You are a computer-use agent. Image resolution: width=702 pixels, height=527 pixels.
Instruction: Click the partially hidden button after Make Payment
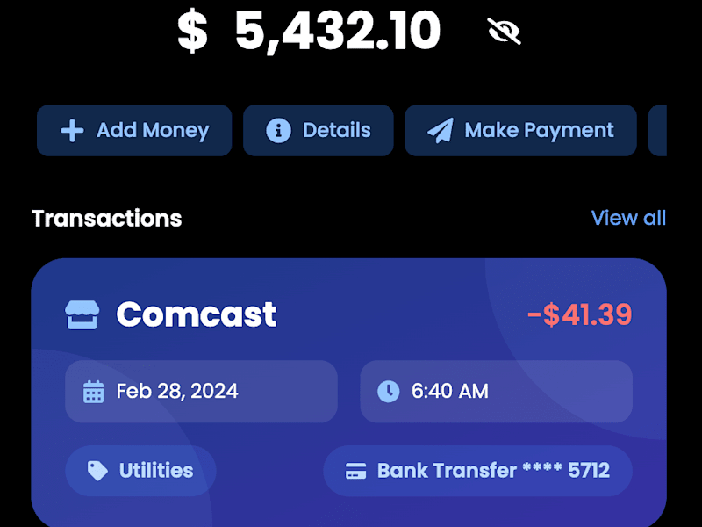pyautogui.click(x=657, y=130)
